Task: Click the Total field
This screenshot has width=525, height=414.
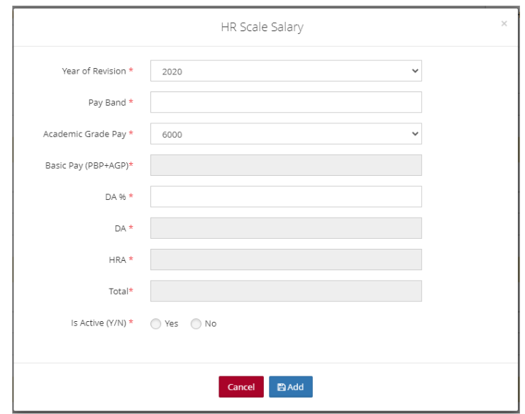Action: 286,291
